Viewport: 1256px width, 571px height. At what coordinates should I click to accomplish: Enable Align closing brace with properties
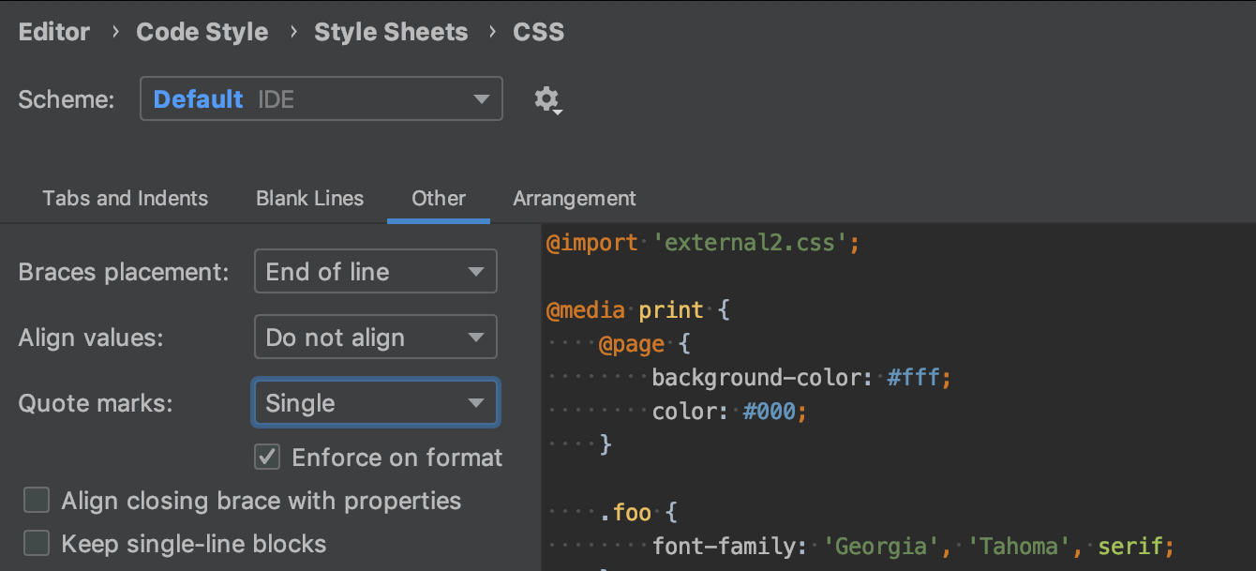coord(37,501)
